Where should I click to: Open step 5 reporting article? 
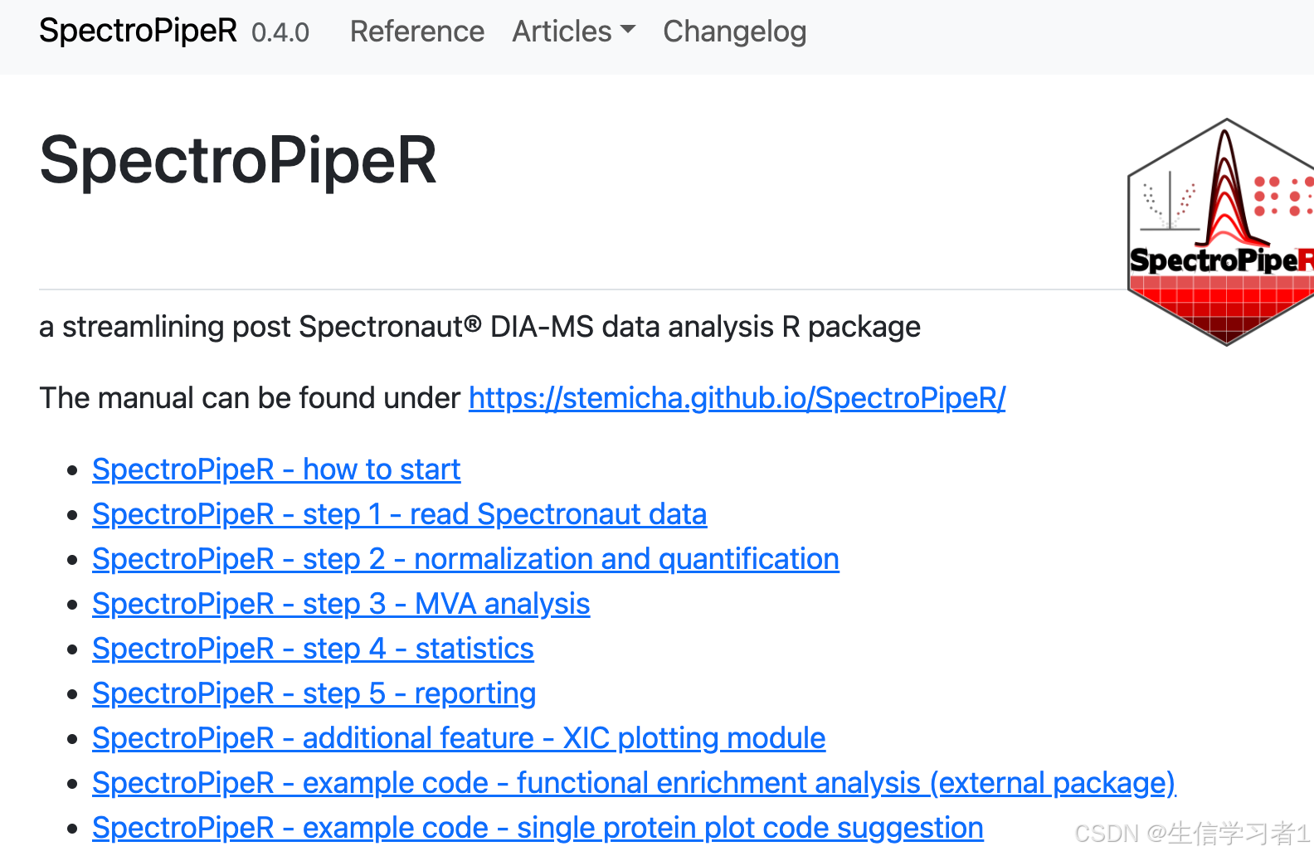pyautogui.click(x=314, y=693)
